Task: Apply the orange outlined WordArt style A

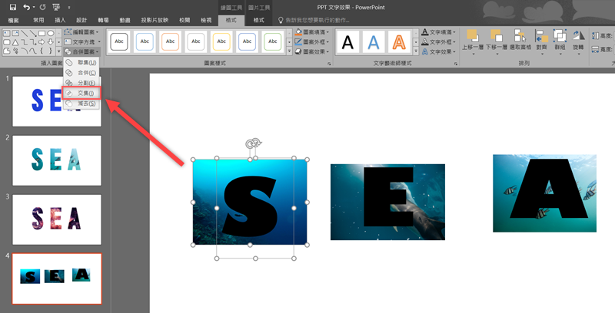Action: [399, 41]
